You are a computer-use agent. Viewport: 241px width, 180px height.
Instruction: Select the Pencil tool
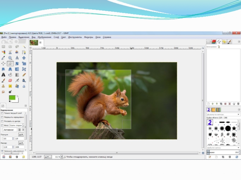click(x=24, y=75)
